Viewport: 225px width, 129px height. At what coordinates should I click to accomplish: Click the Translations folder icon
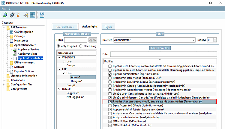8,80
